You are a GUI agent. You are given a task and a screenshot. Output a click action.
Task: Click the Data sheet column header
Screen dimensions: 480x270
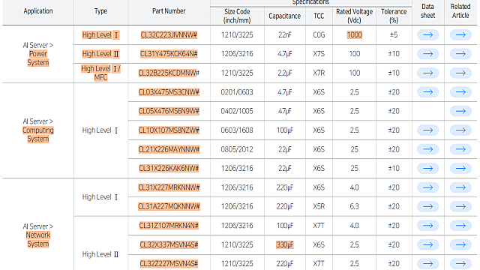pyautogui.click(x=427, y=11)
